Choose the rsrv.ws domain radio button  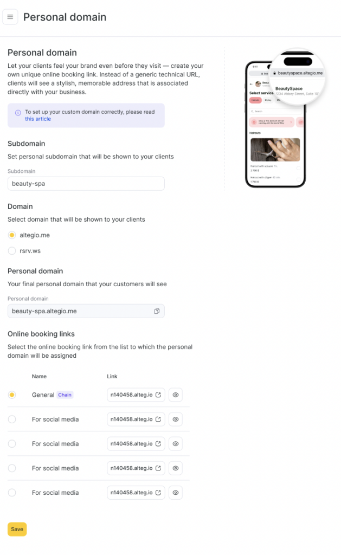[12, 250]
